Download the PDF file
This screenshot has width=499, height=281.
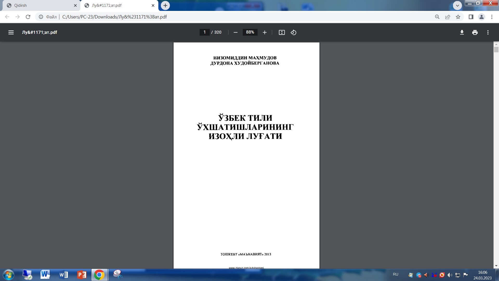click(x=462, y=32)
